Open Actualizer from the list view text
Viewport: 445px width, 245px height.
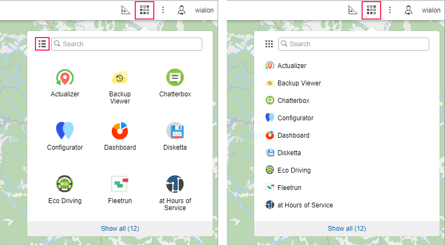tap(292, 66)
